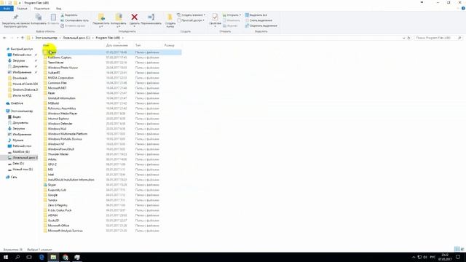The image size is (466, 262).
Task: Sort by the Имя column header
Action: click(x=46, y=45)
